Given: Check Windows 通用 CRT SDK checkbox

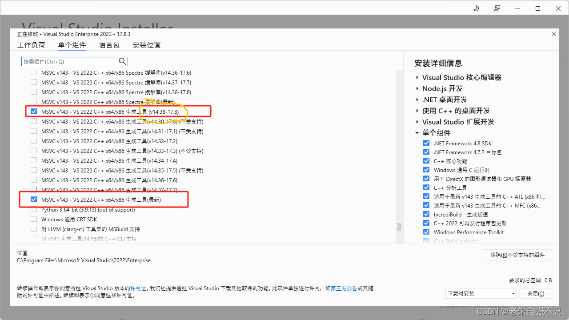Looking at the screenshot, I should pos(34,219).
